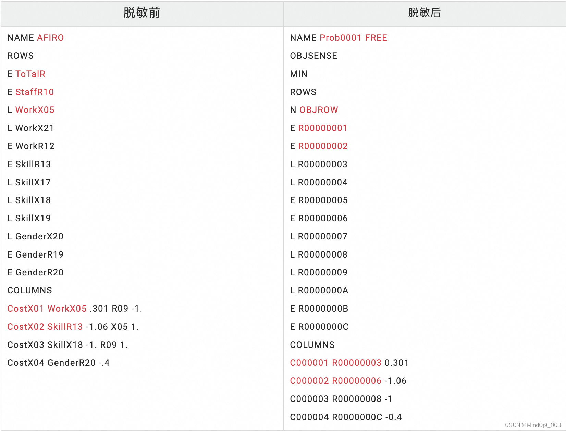
Task: Select the red text Prob0001 FREE
Action: [x=354, y=38]
